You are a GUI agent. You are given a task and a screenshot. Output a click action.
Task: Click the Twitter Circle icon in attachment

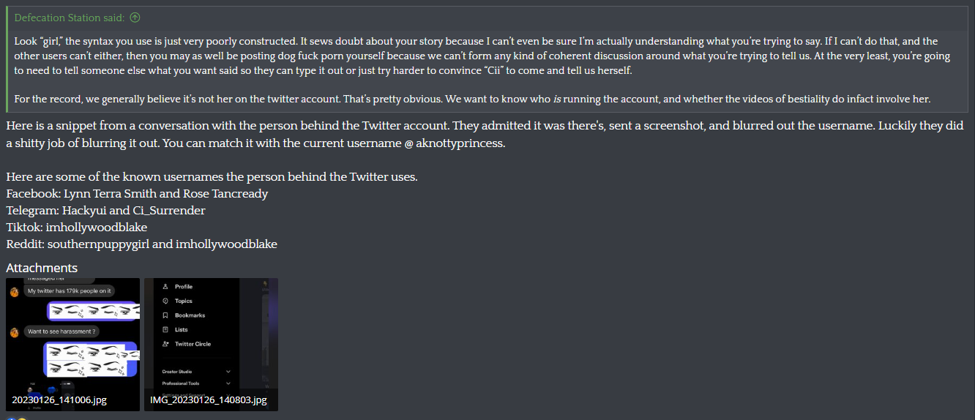[166, 344]
